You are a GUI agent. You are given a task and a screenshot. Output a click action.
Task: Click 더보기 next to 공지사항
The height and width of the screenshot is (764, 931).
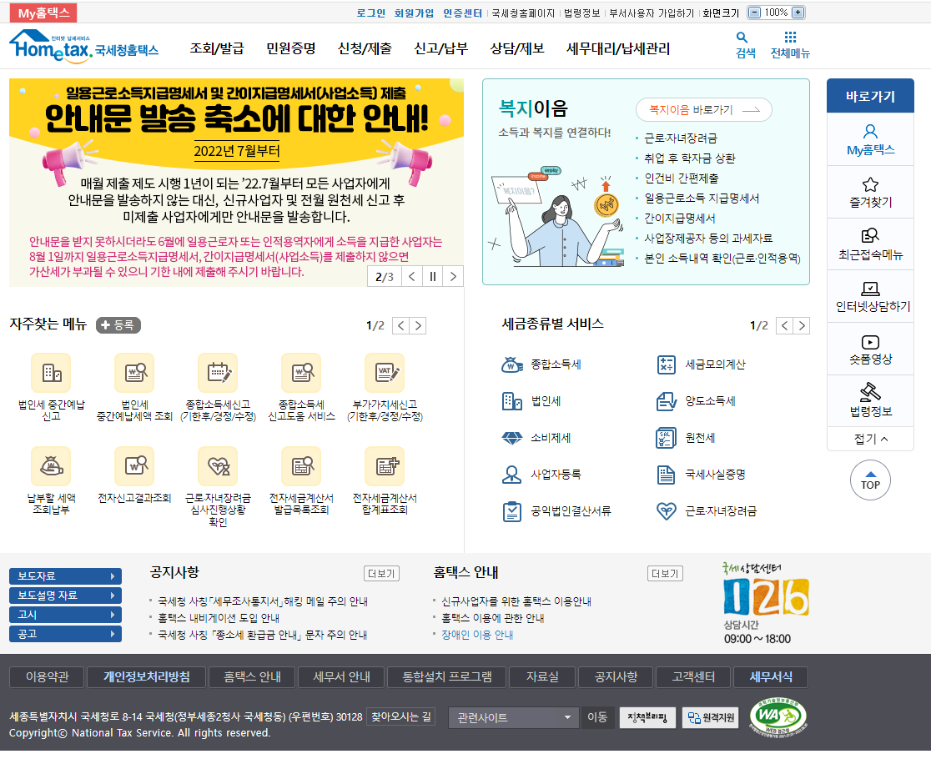(x=381, y=574)
